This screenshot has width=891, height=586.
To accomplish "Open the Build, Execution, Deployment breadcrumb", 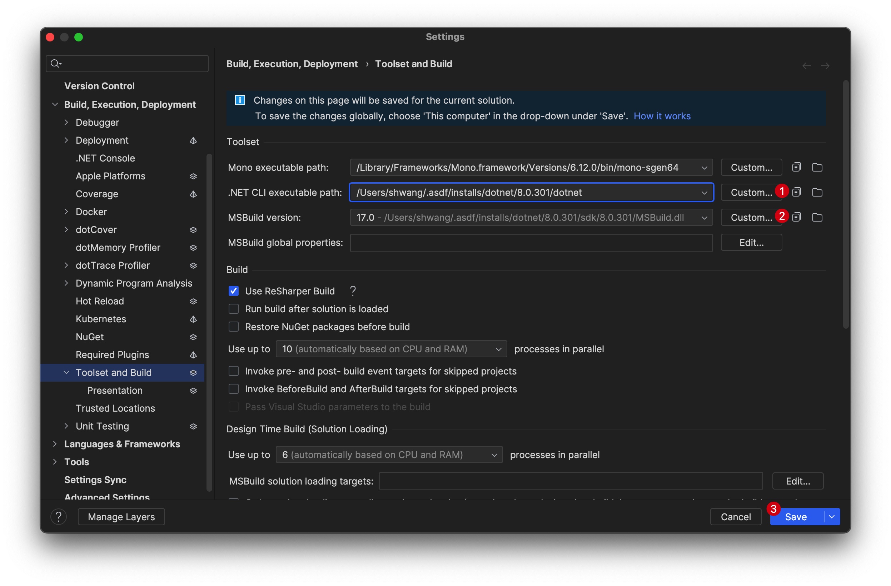I will coord(292,64).
